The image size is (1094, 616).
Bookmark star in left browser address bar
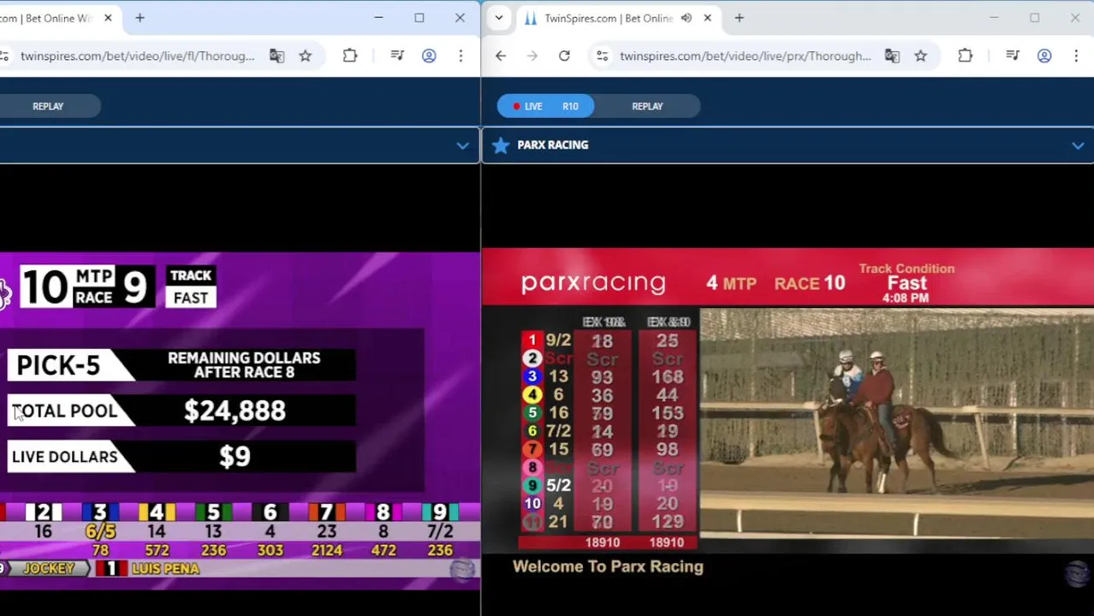coord(306,56)
